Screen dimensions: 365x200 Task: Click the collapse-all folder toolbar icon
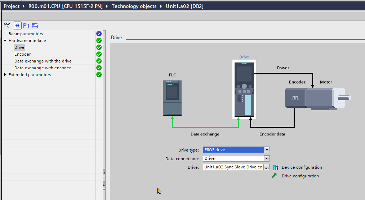[x=26, y=25]
